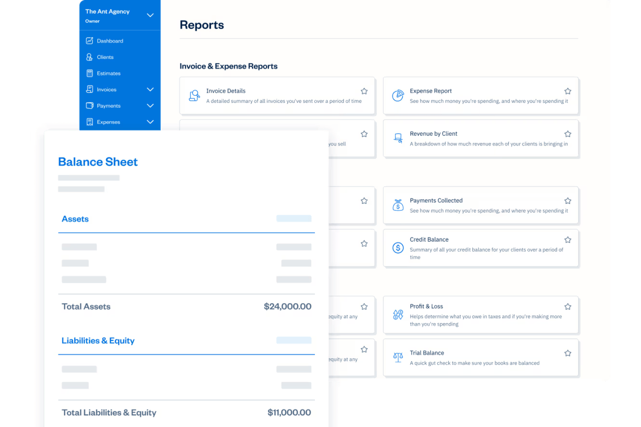
Task: Click the 'A detailed summary of all invoices' description
Action: 284,101
